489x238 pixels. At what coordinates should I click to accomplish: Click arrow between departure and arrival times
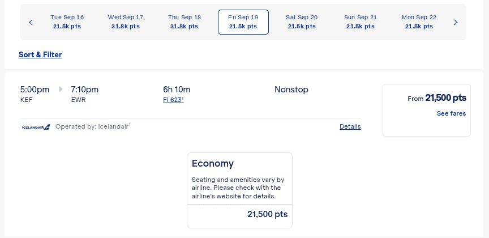pyautogui.click(x=61, y=89)
